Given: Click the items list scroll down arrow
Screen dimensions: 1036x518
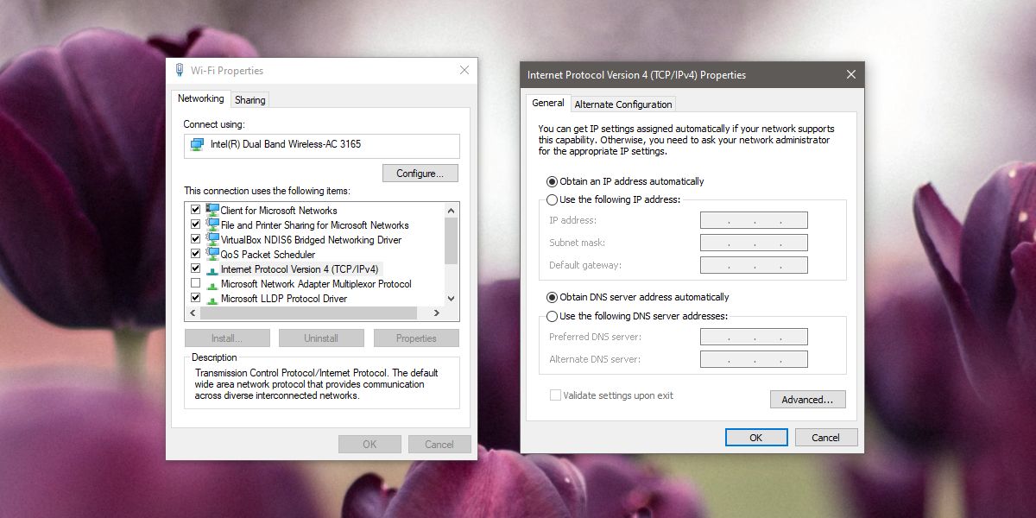Looking at the screenshot, I should (451, 298).
